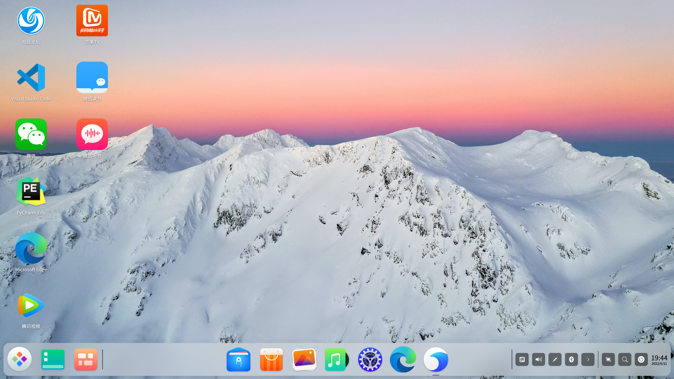The height and width of the screenshot is (379, 674).
Task: Toggle Bluetooth from the system tray
Action: [572, 359]
